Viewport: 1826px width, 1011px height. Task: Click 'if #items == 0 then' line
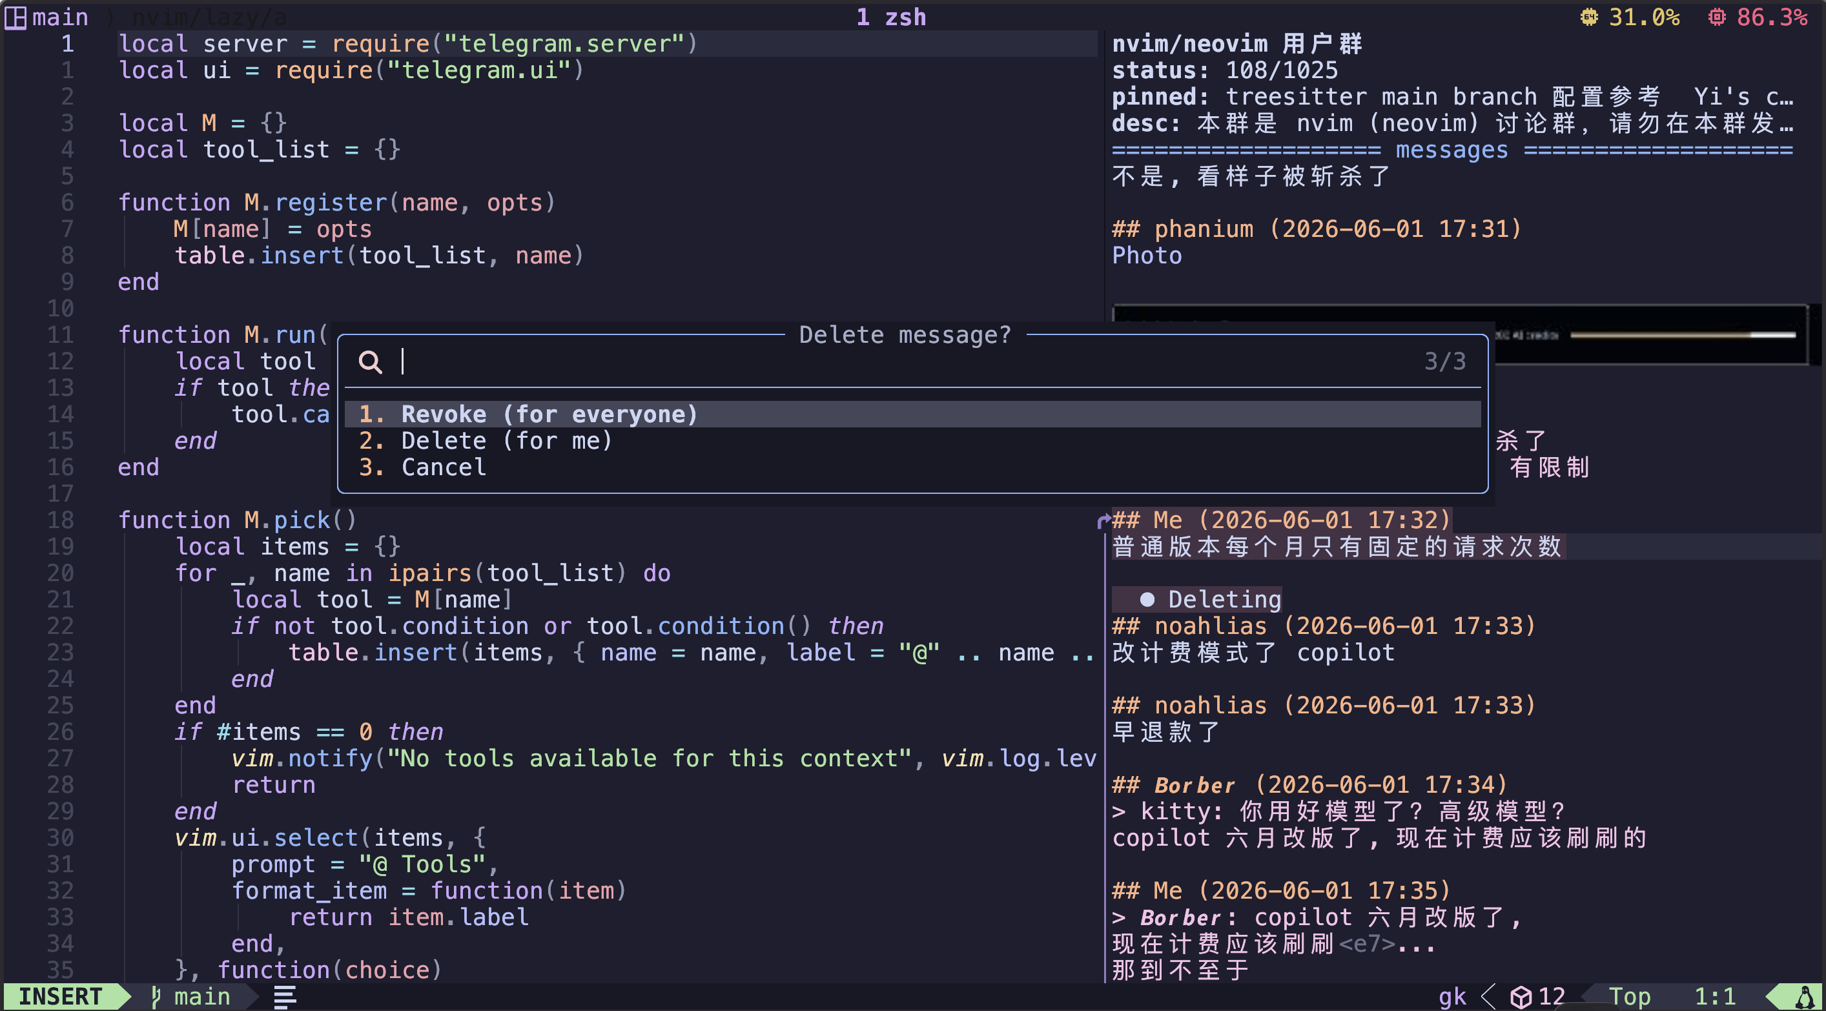[x=309, y=731]
